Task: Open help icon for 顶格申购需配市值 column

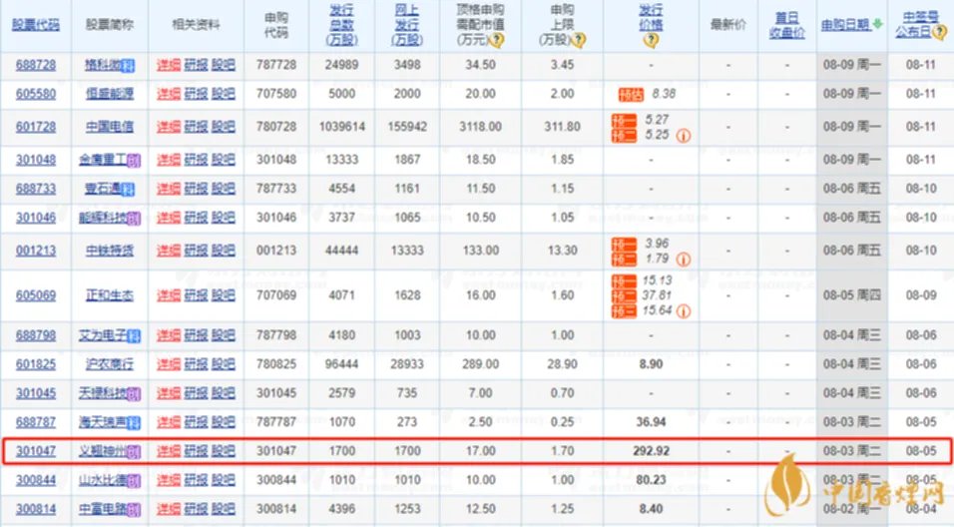Action: (497, 40)
